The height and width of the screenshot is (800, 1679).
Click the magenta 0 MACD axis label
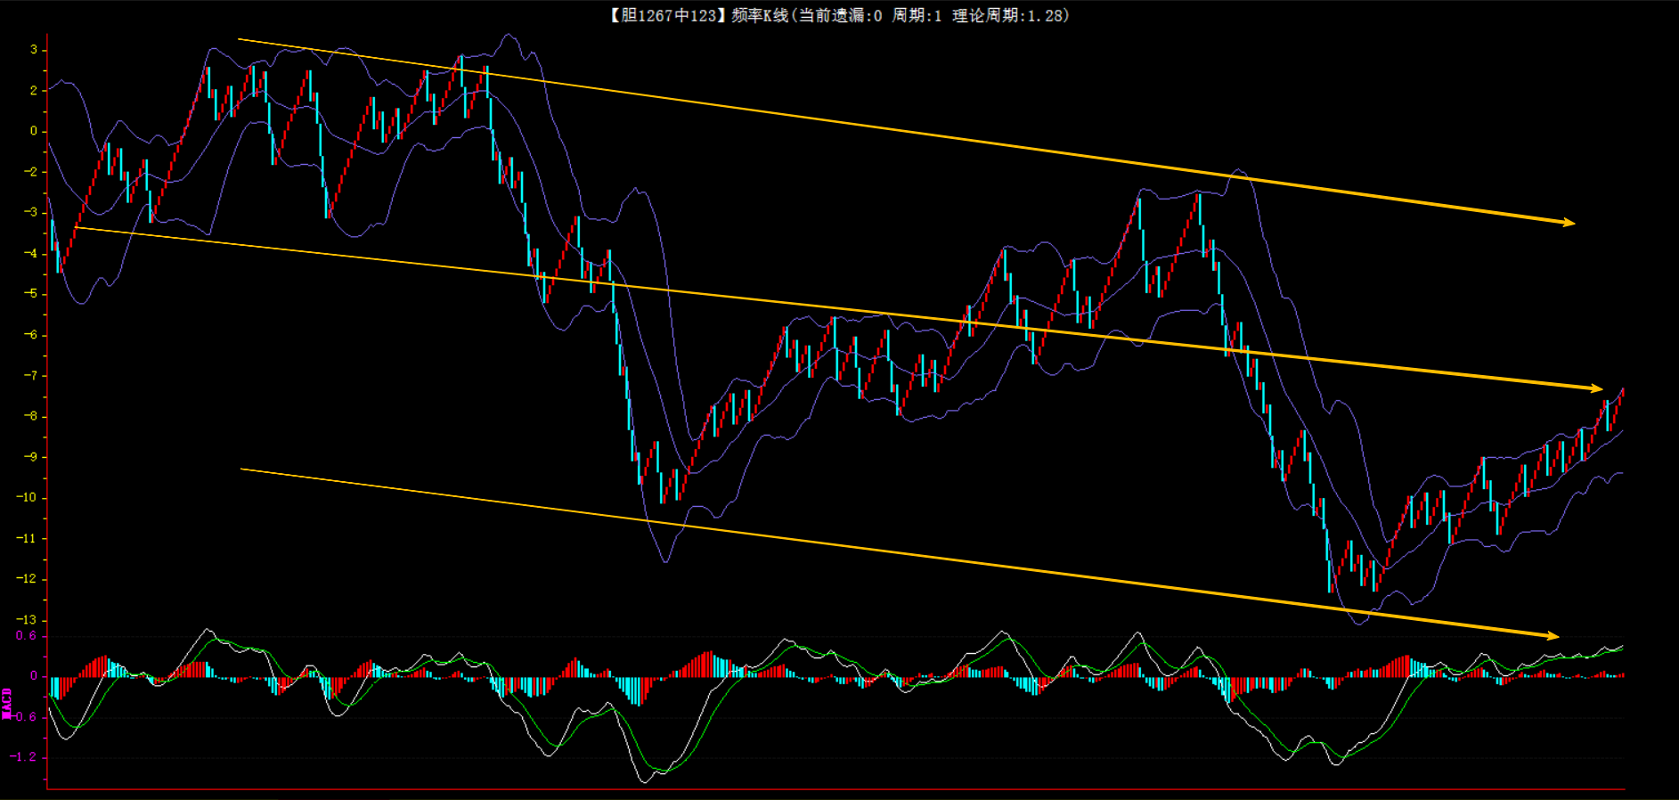[34, 676]
